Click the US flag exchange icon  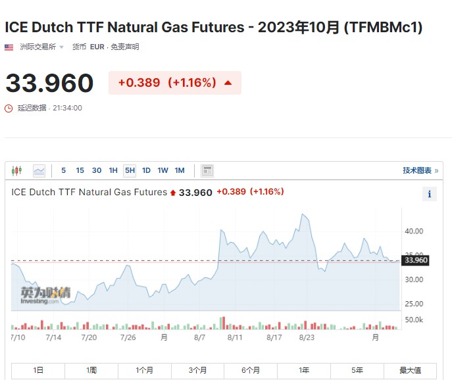pyautogui.click(x=9, y=47)
